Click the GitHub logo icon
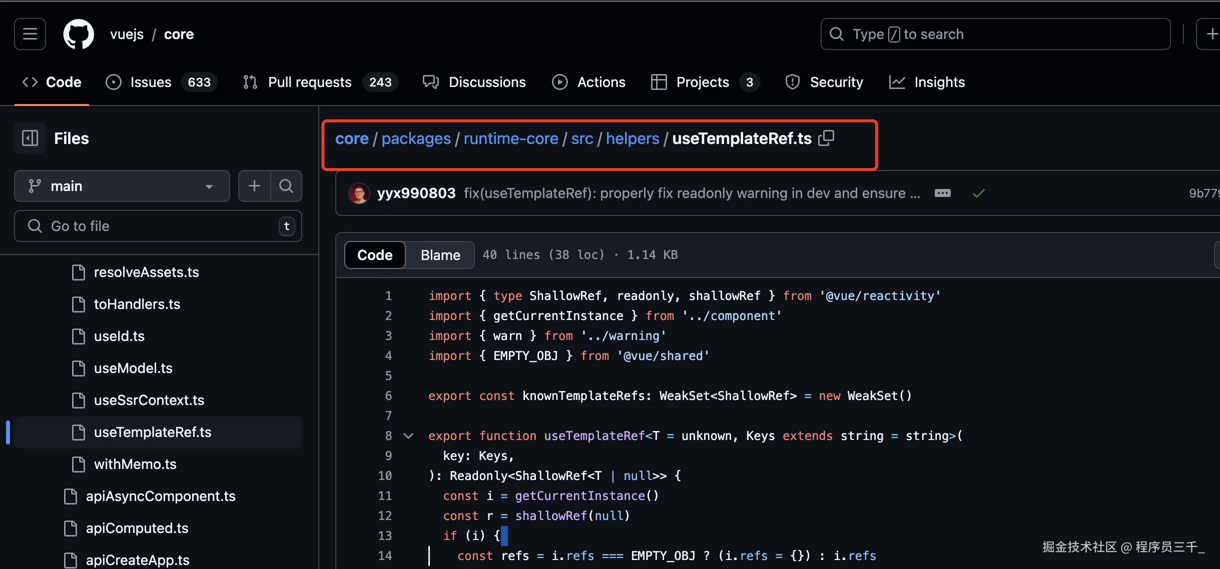 [x=79, y=34]
